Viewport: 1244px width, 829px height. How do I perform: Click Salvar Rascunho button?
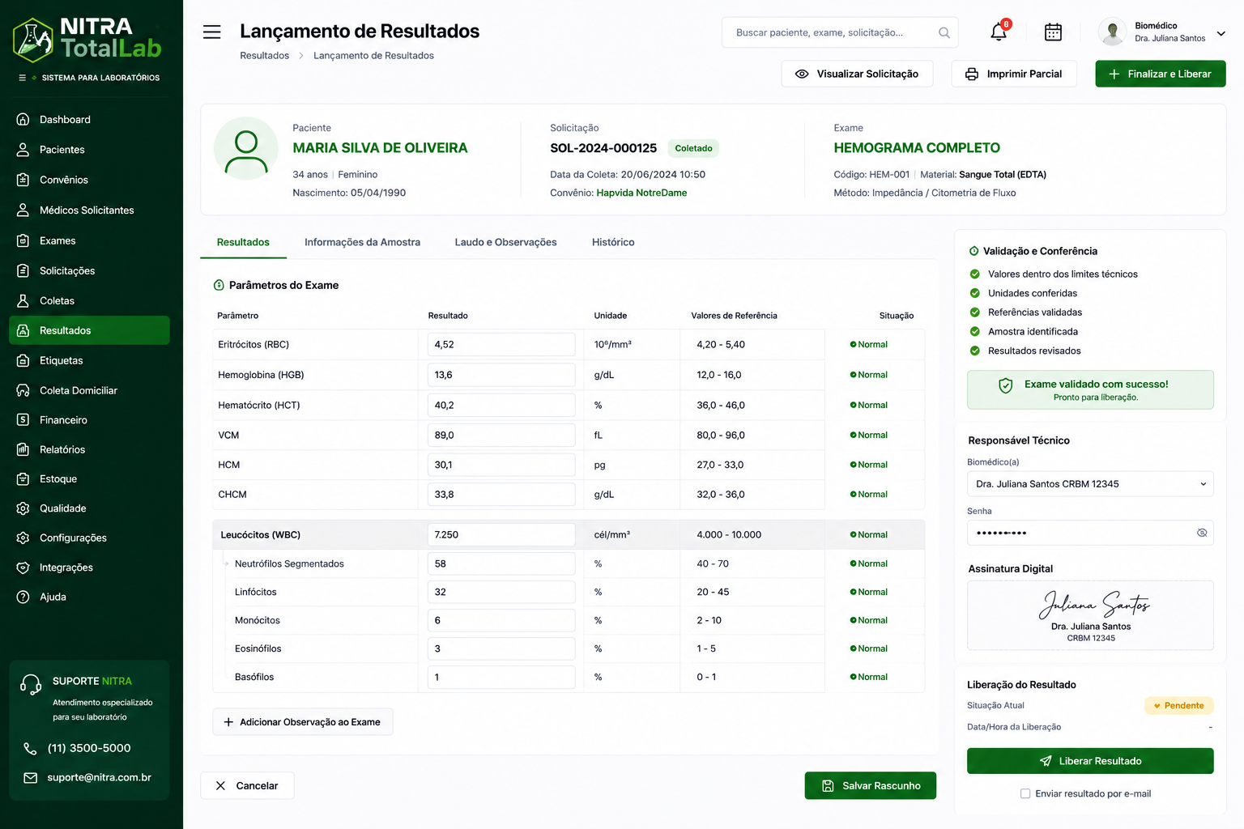point(871,785)
